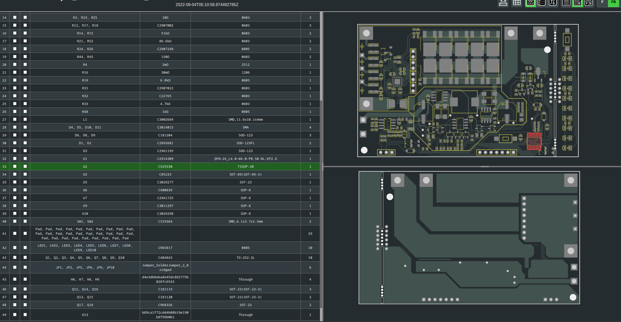Viewport: 621px width, 322px height.
Task: Click the red highlighted U2 footprint on board
Action: [534, 141]
